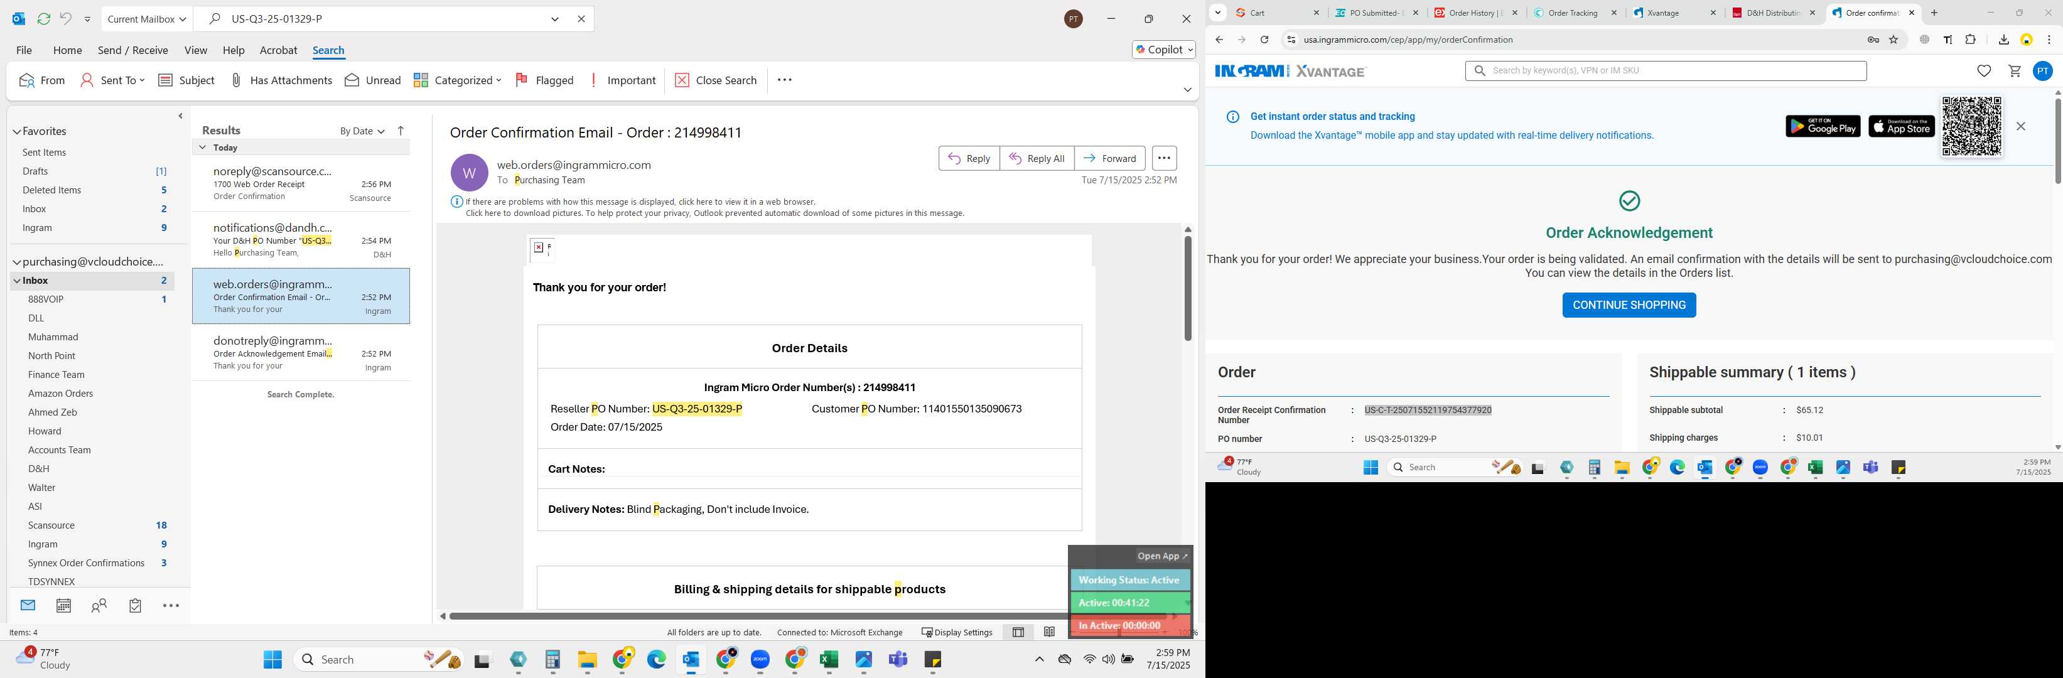Open the File menu tab
This screenshot has height=678, width=2063.
click(24, 50)
